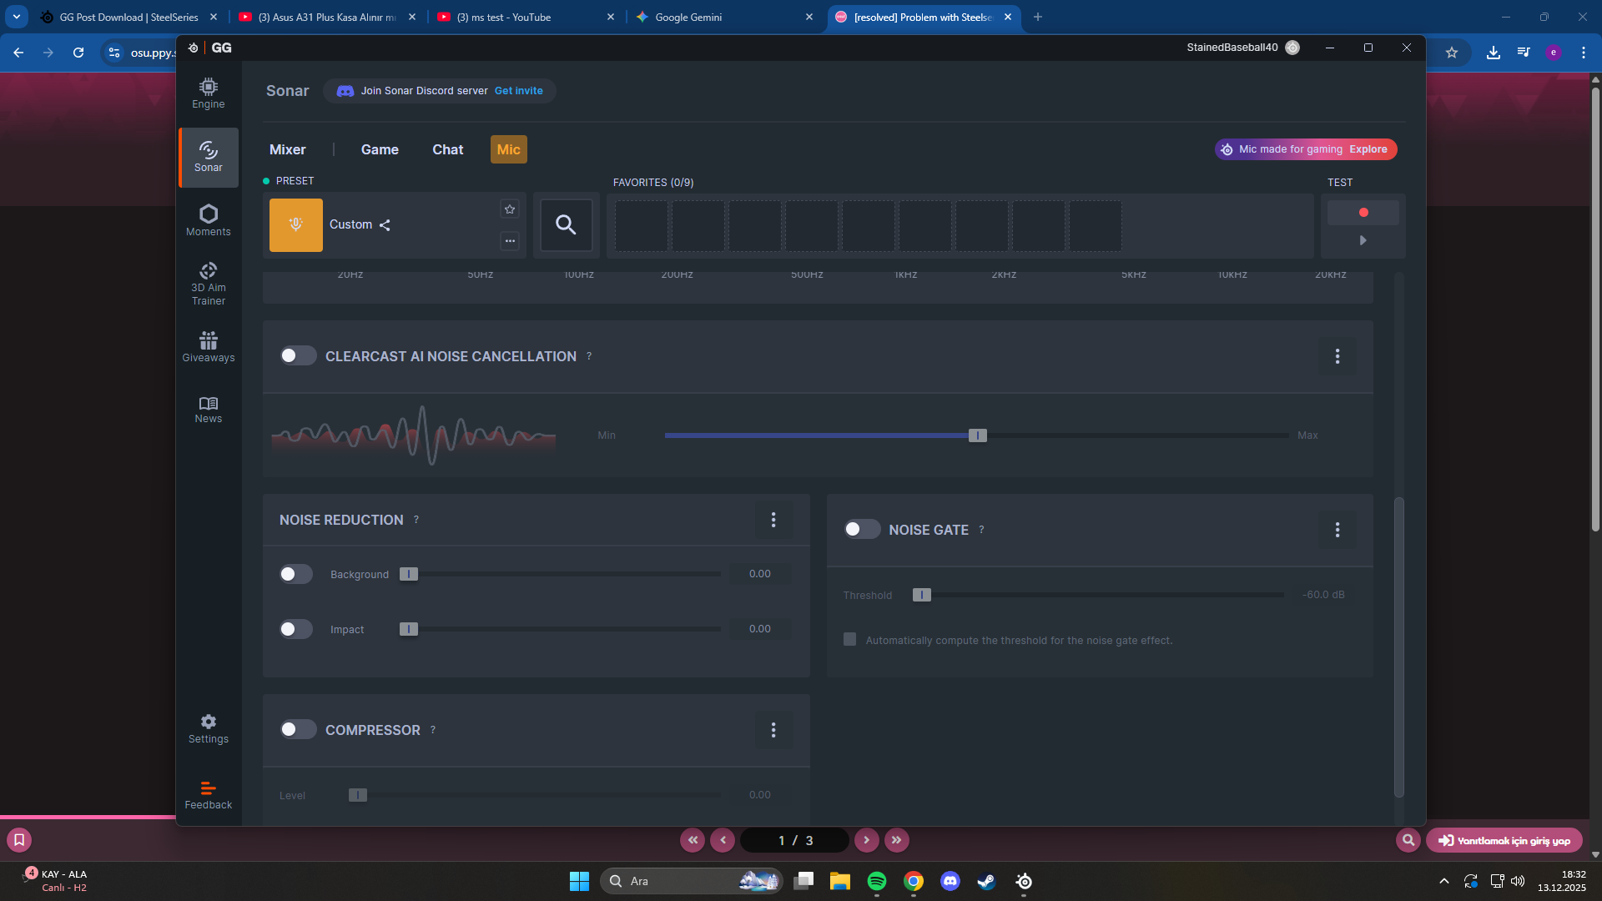Click the Sonar panel vertical scrollbar
1602x901 pixels.
tap(1399, 647)
